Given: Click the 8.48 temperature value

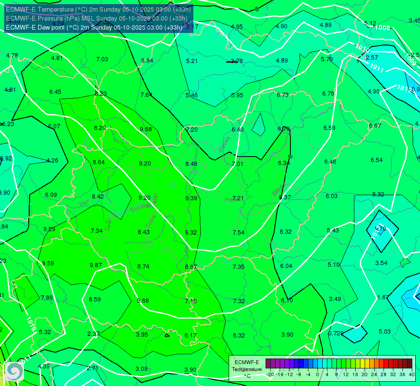Looking at the screenshot, I should pos(191,164).
